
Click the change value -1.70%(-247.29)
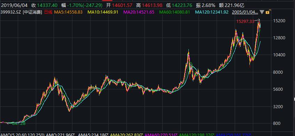pos(85,5)
